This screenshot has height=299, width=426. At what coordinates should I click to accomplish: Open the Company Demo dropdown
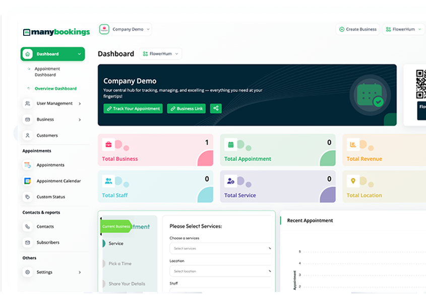point(126,29)
